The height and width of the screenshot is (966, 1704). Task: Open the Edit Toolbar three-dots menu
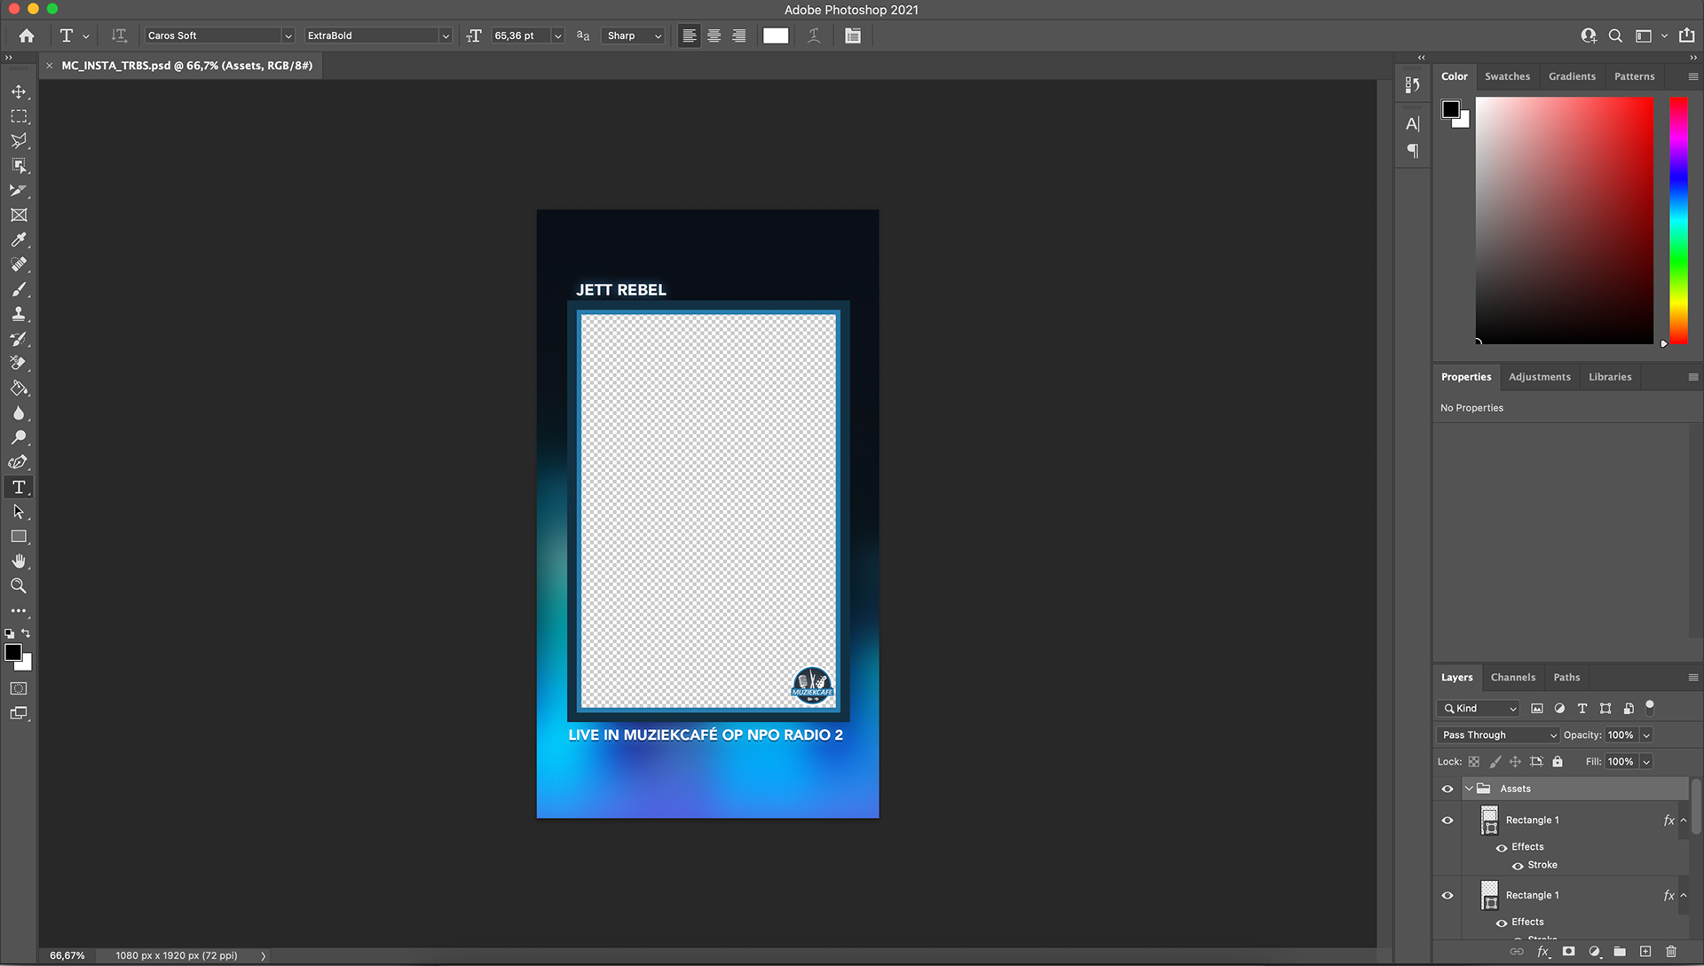coord(19,611)
